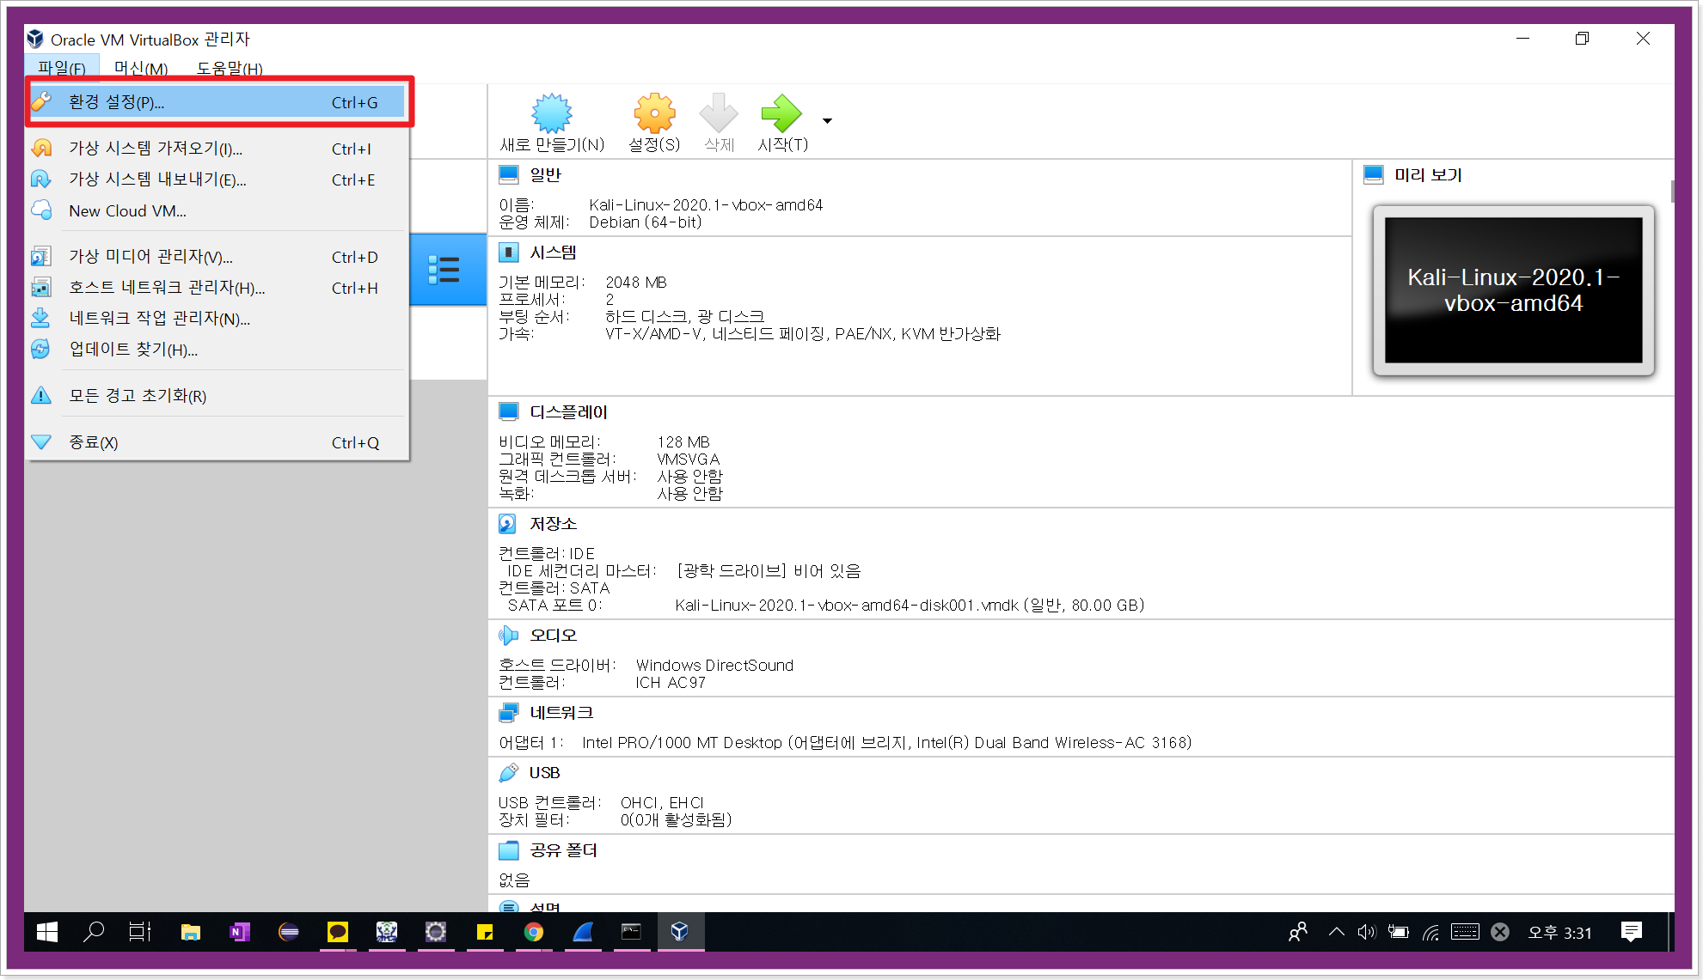Click the 오디오 speaker section icon
This screenshot has width=1703, height=980.
(x=508, y=636)
